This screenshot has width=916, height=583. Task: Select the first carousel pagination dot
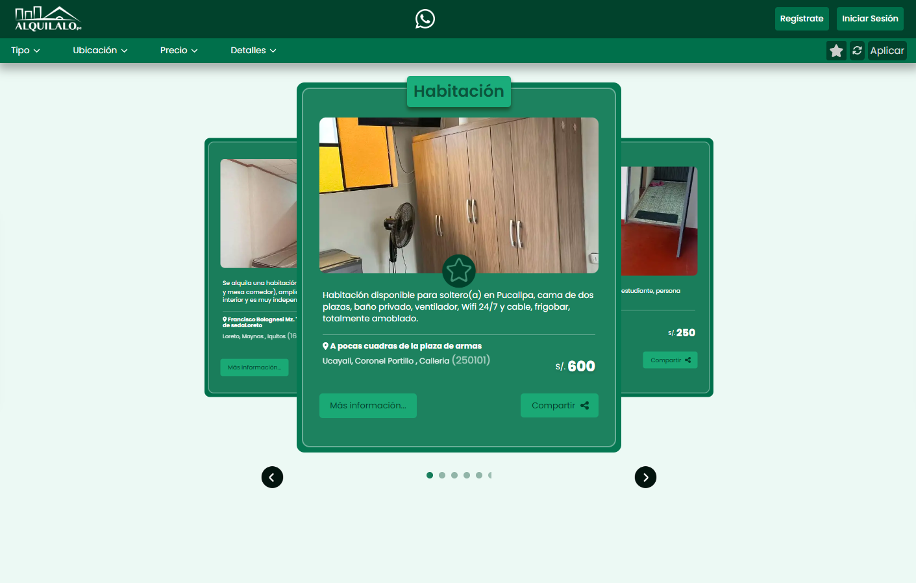430,475
